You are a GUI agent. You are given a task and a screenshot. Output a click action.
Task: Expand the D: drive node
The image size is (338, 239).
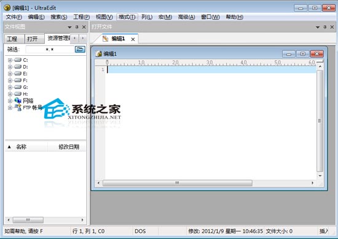click(10, 67)
